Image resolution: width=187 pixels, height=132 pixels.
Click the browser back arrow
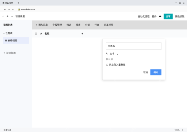click(x=5, y=9)
